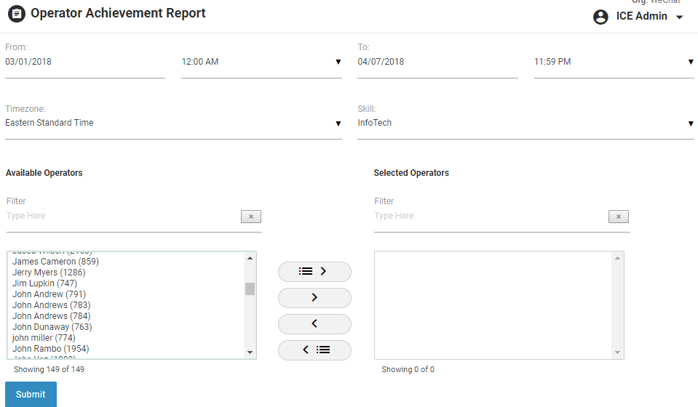Move selected operator to the right list
The image size is (698, 407).
(314, 297)
